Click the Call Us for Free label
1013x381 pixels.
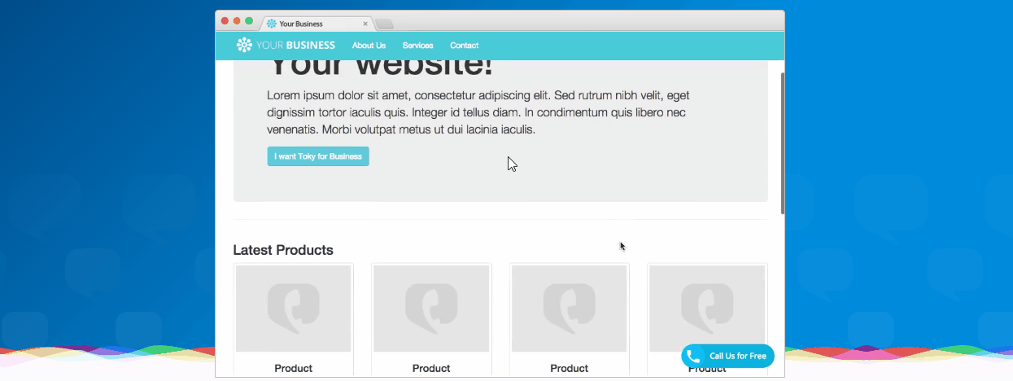[737, 356]
